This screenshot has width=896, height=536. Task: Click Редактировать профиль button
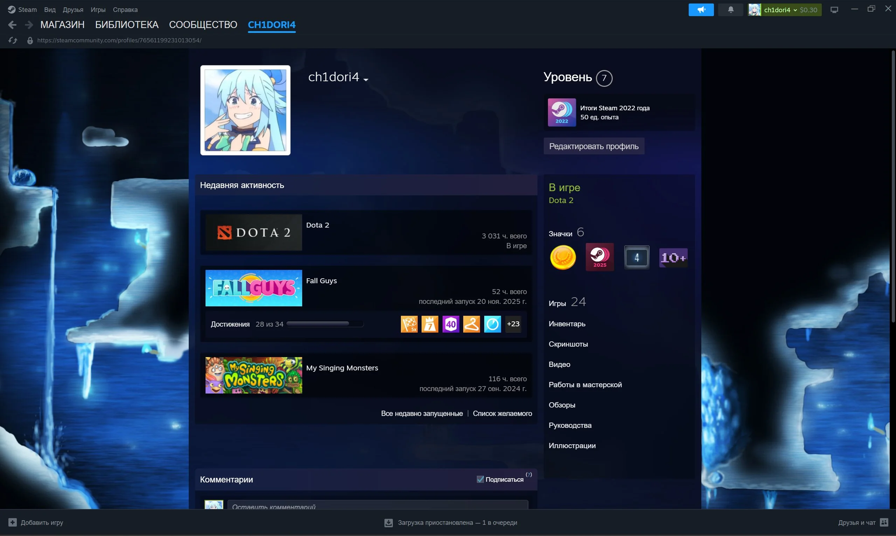coord(594,146)
